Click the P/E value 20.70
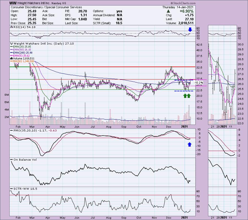This screenshot has width=248, height=220. pos(83,11)
